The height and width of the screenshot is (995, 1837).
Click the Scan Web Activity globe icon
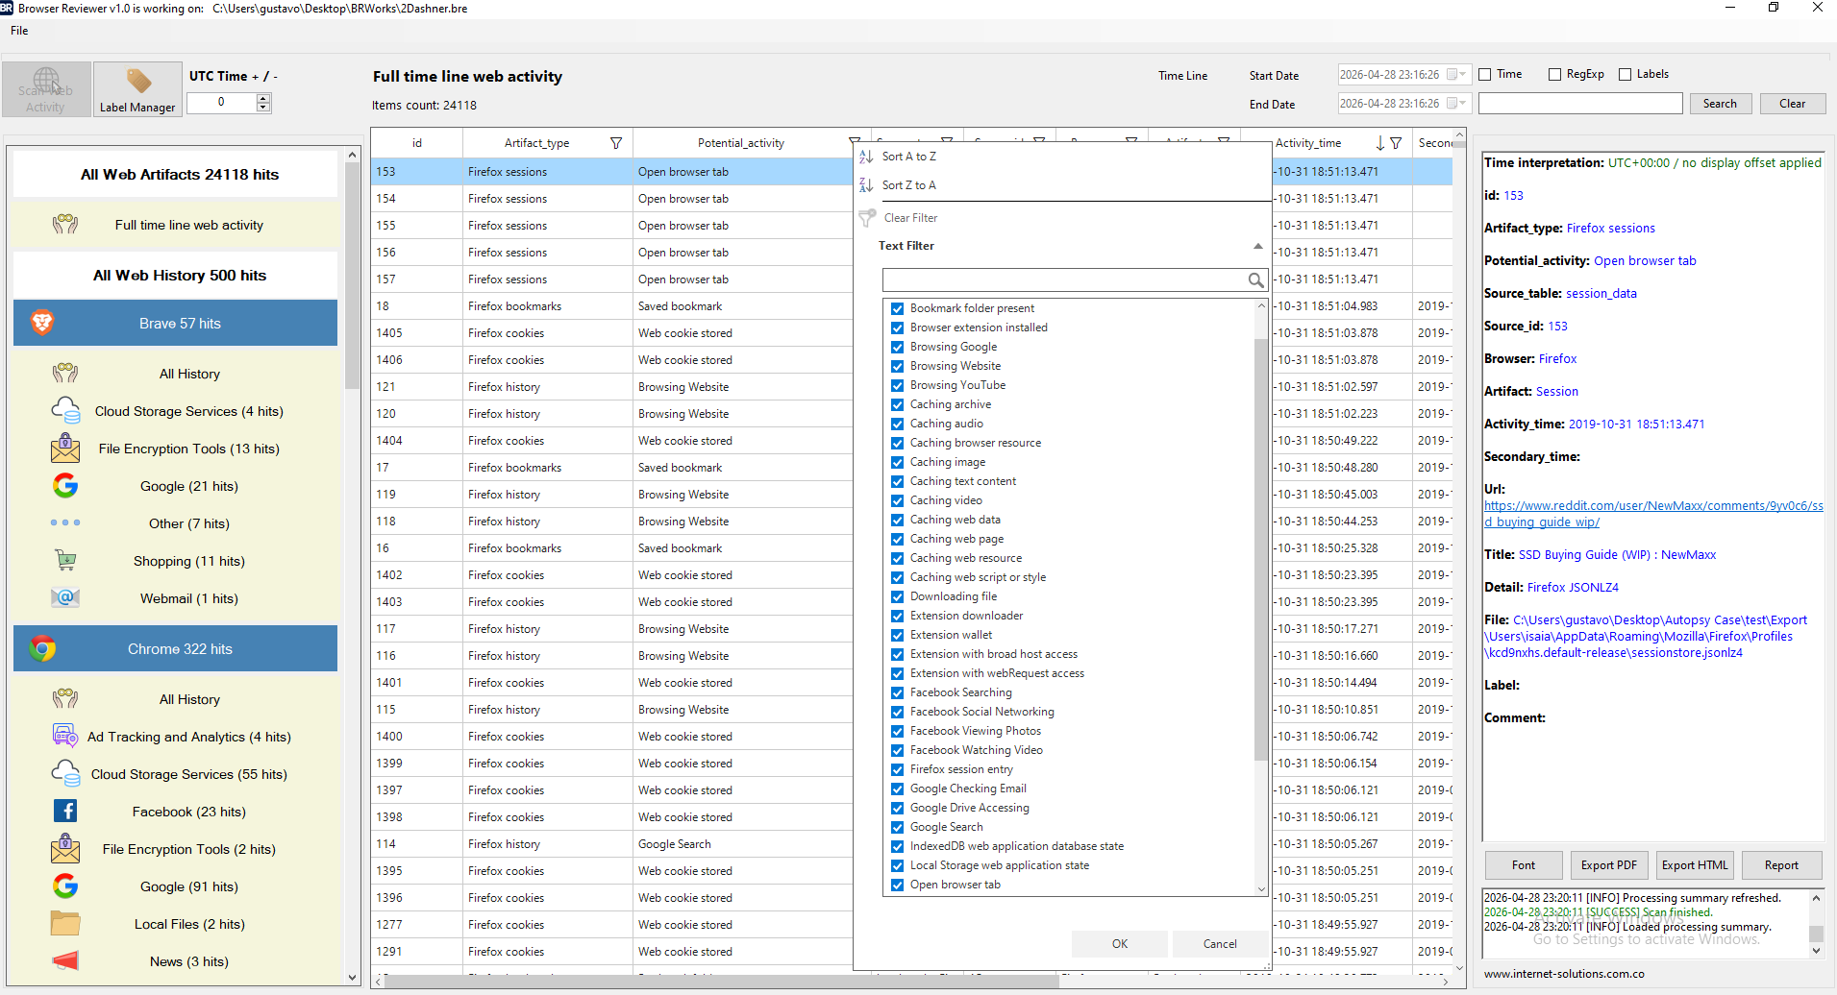click(x=46, y=80)
